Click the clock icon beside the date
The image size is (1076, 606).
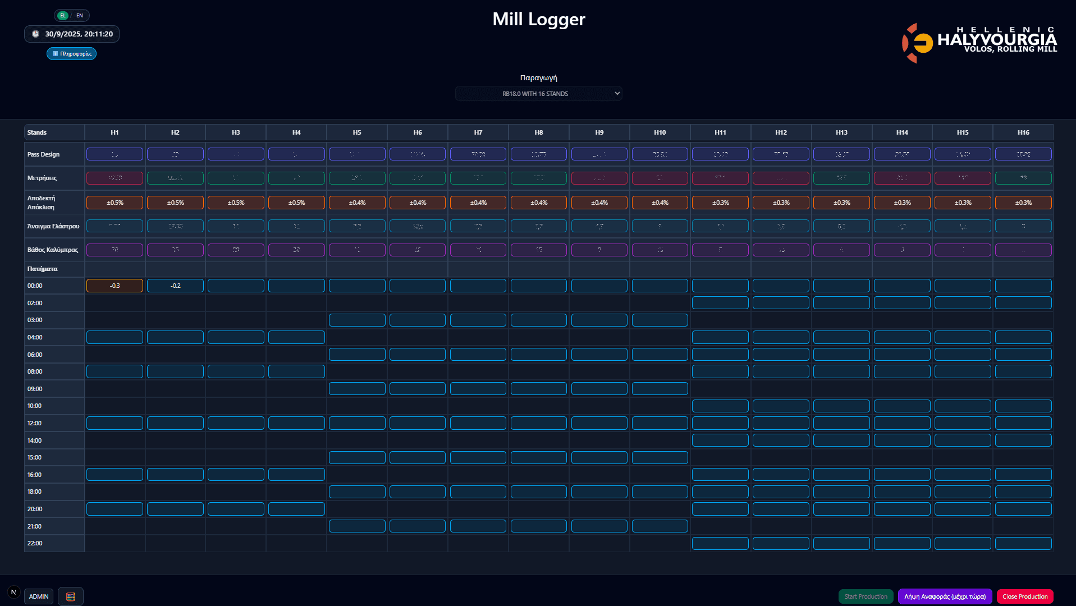(x=36, y=34)
